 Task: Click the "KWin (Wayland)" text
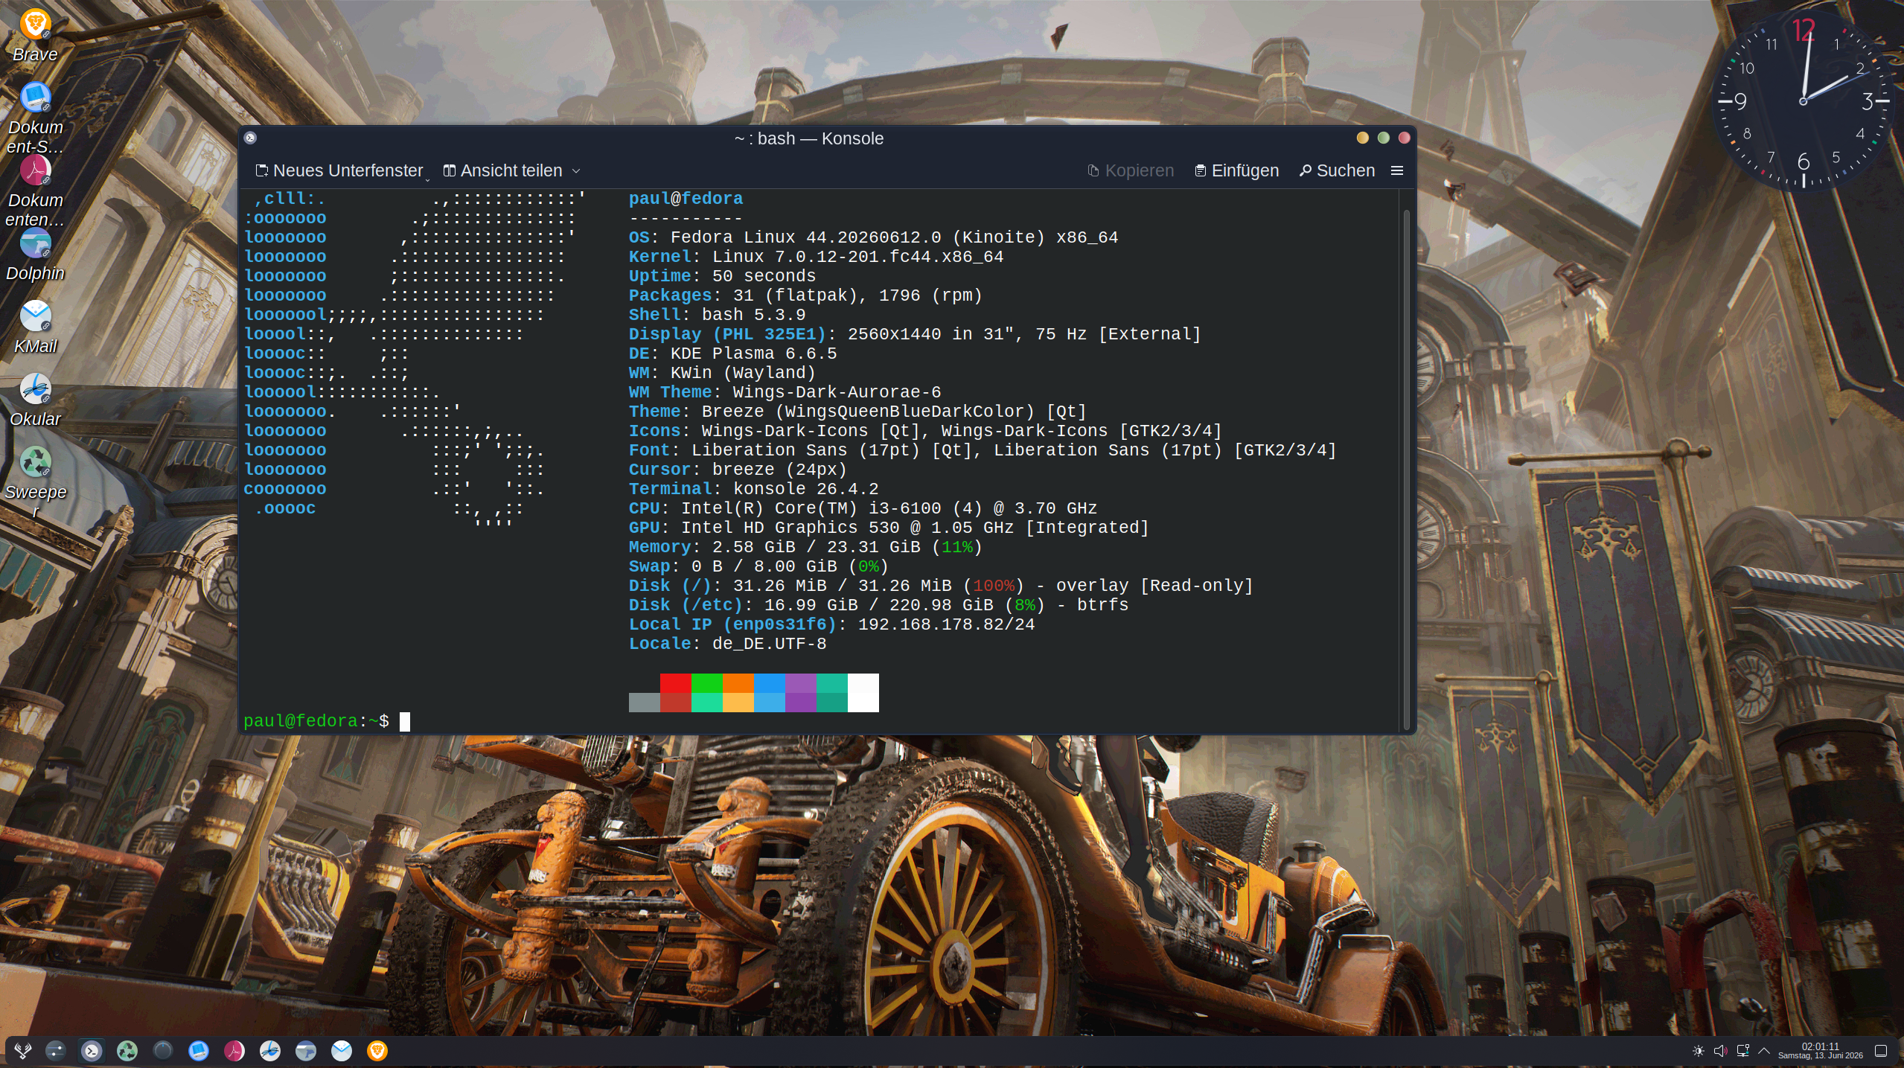743,373
